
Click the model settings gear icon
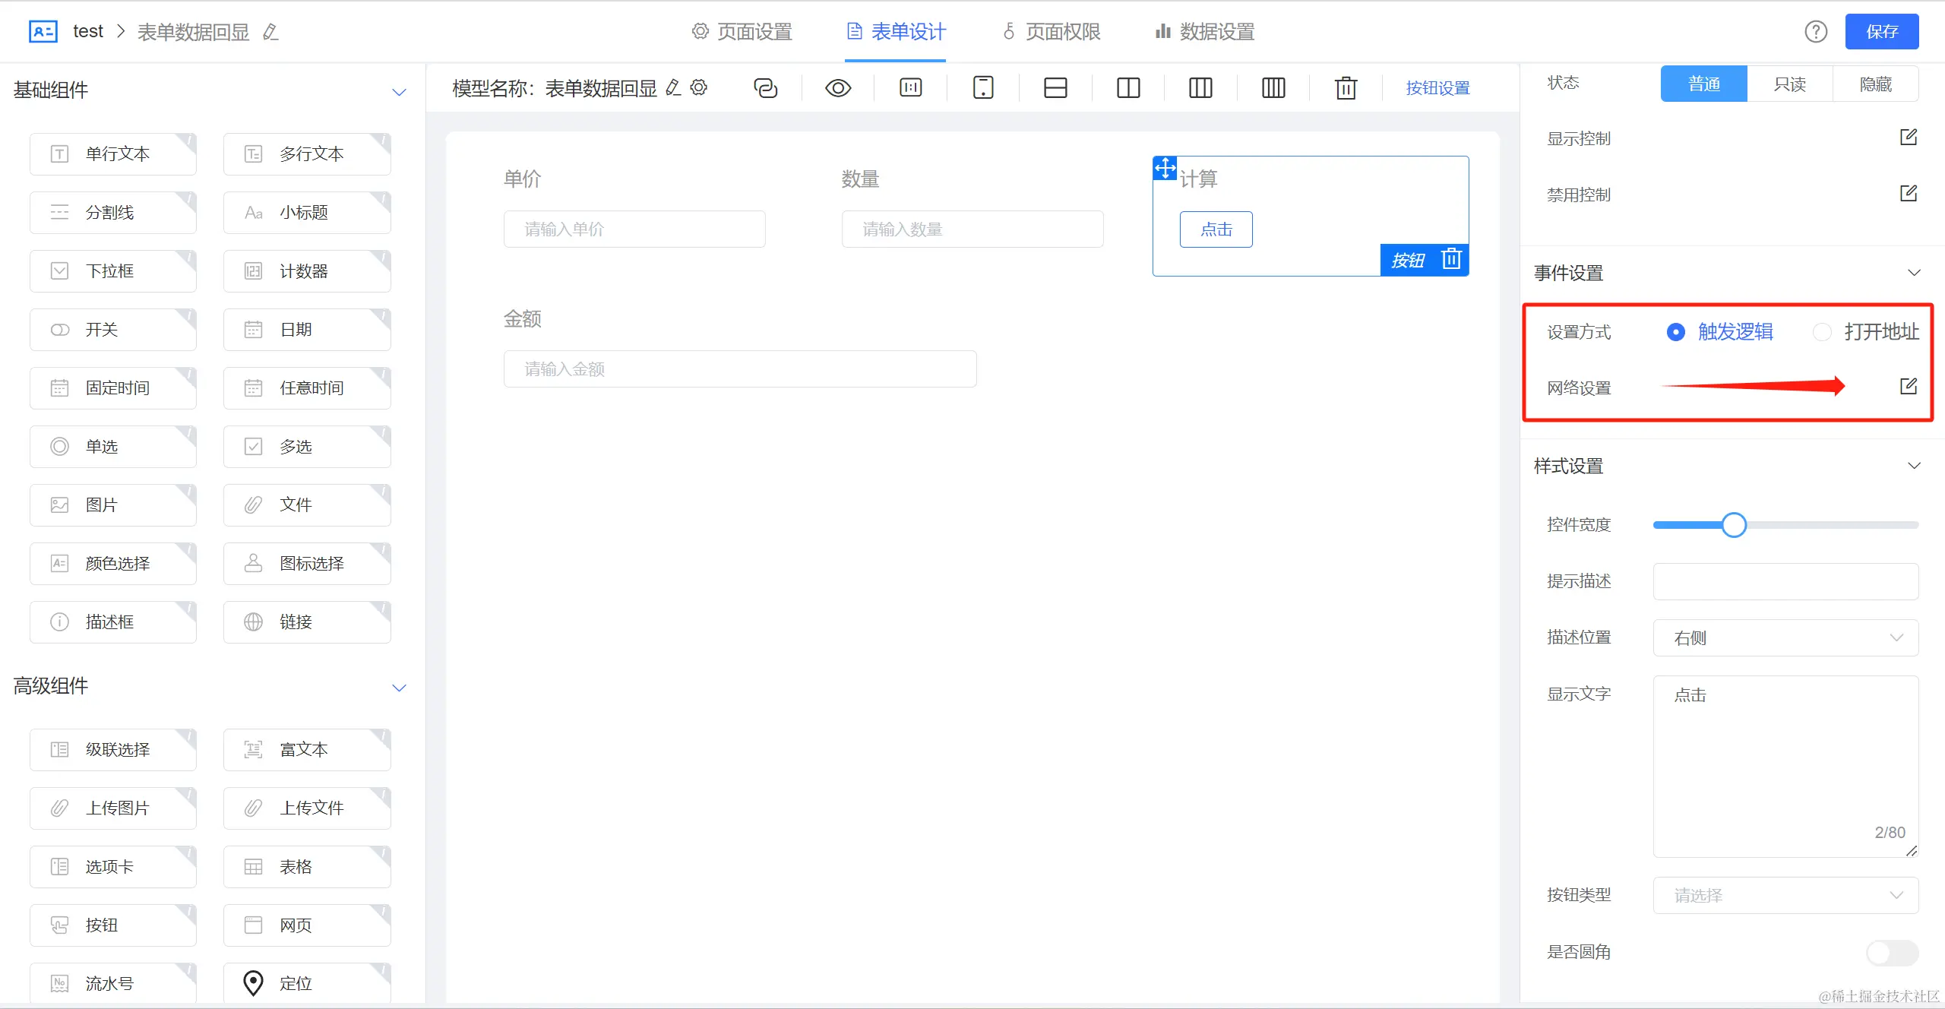tap(699, 87)
